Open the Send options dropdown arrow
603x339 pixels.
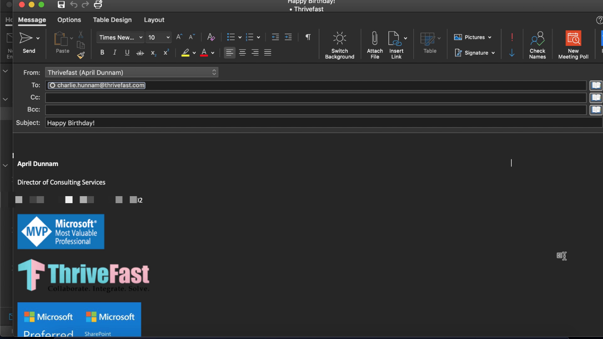(38, 38)
